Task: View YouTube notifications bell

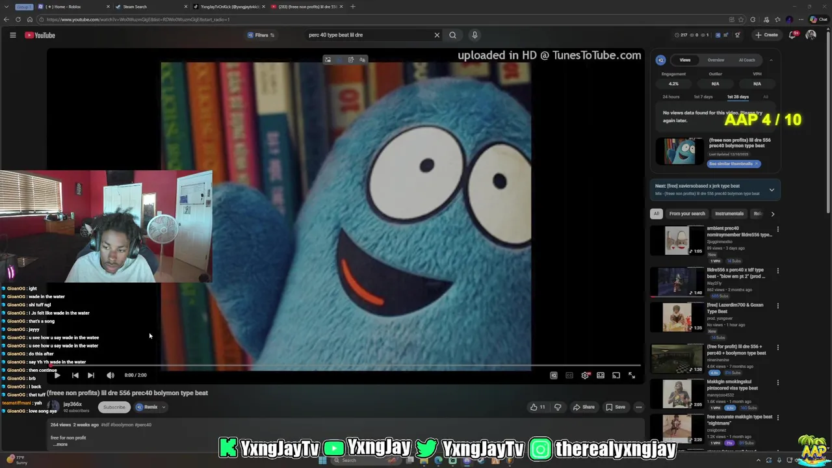Action: [x=792, y=35]
